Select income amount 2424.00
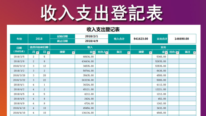Viewport: 206px width, 116px height. tap(85, 99)
